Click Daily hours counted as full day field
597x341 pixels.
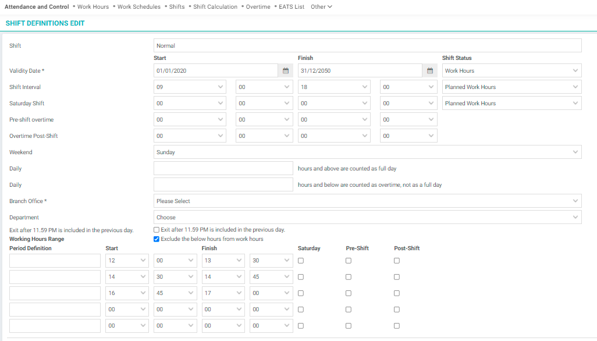tap(223, 169)
